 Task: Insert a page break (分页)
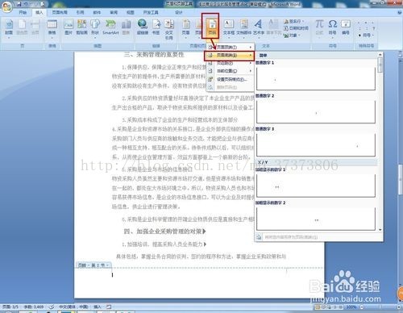coord(35,28)
